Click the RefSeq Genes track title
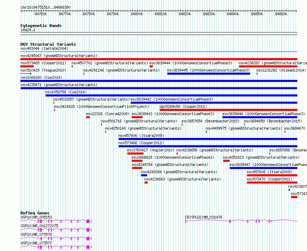 pyautogui.click(x=35, y=213)
